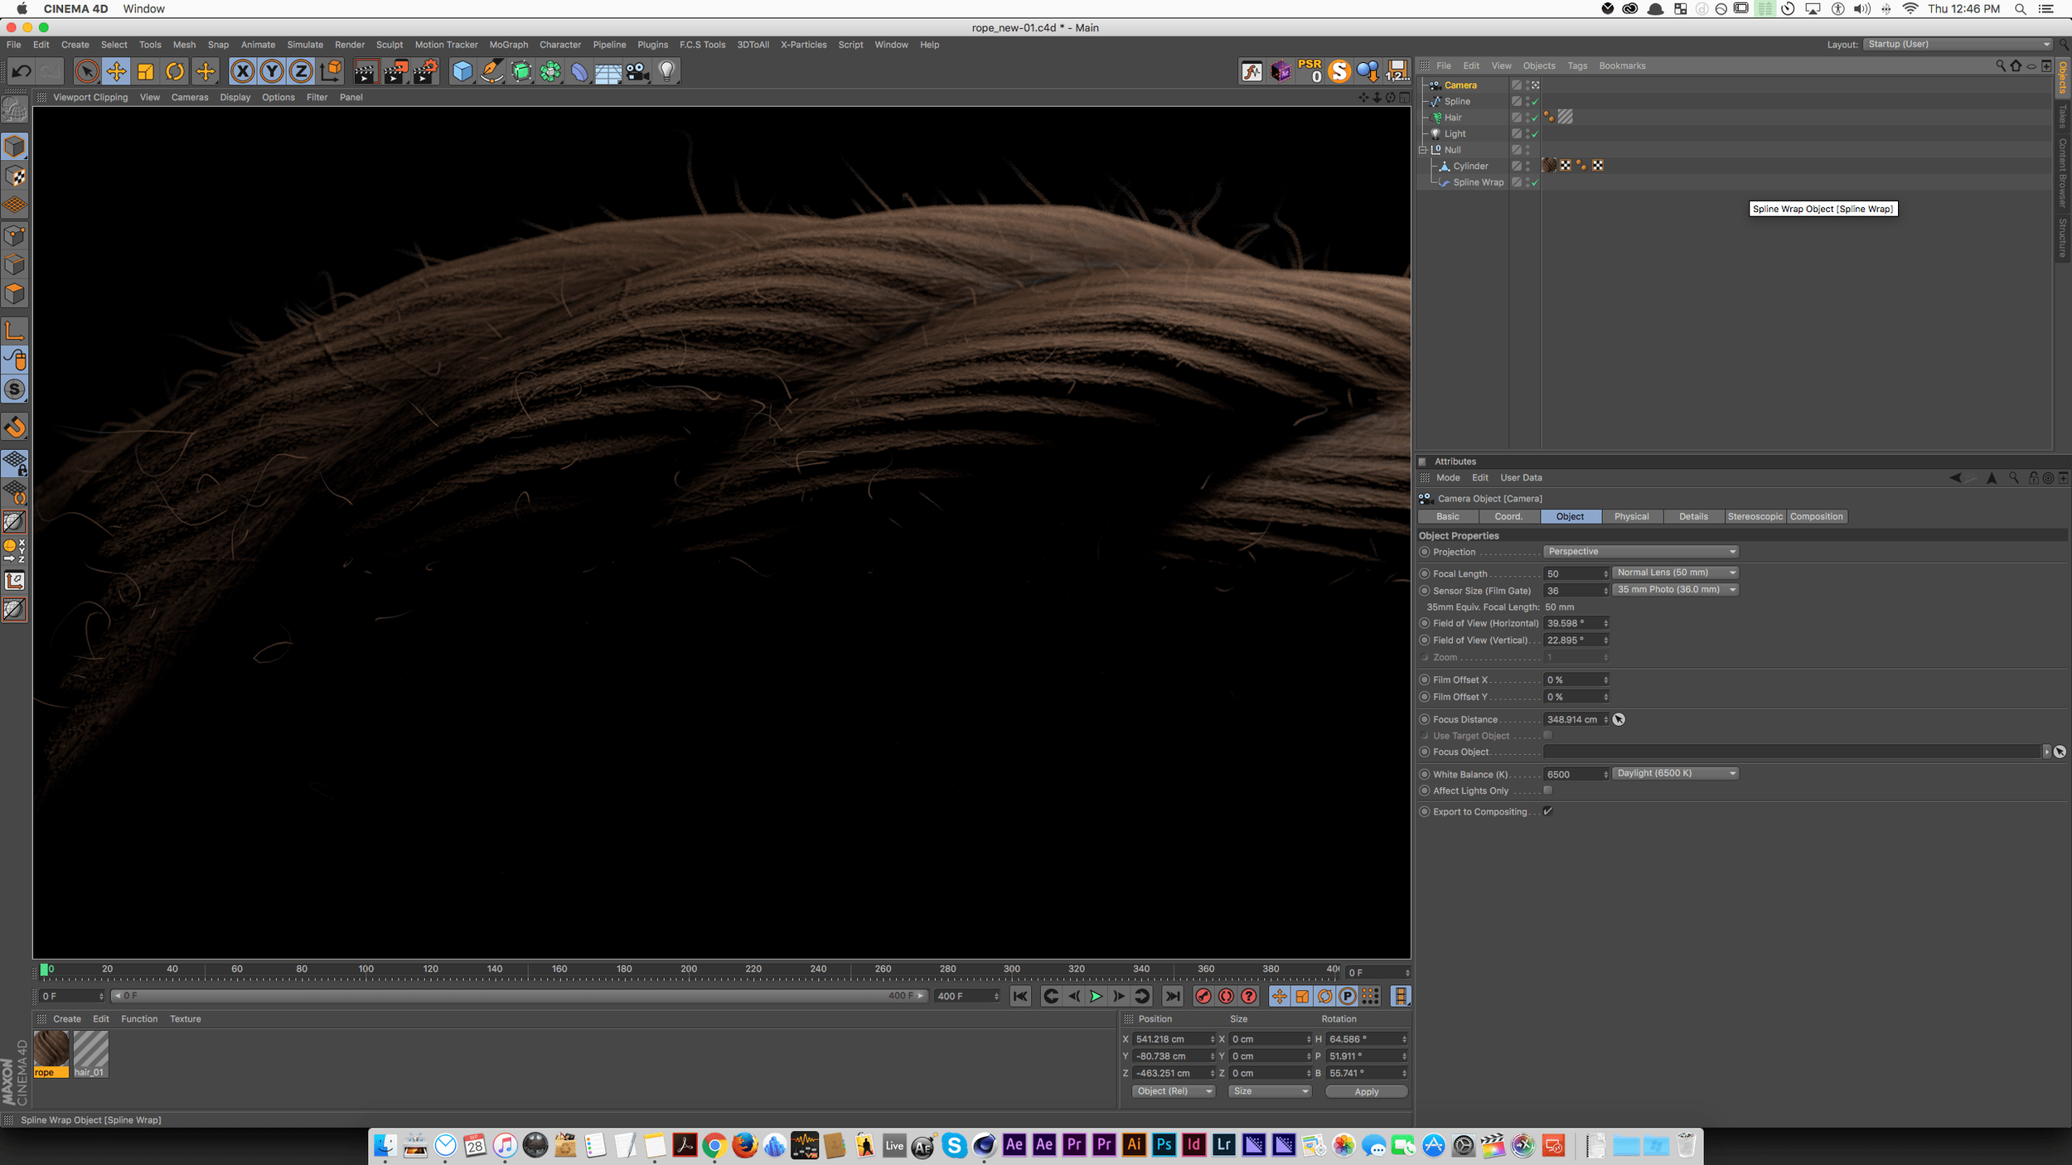Toggle the Light object enable checkmark

(x=1535, y=134)
